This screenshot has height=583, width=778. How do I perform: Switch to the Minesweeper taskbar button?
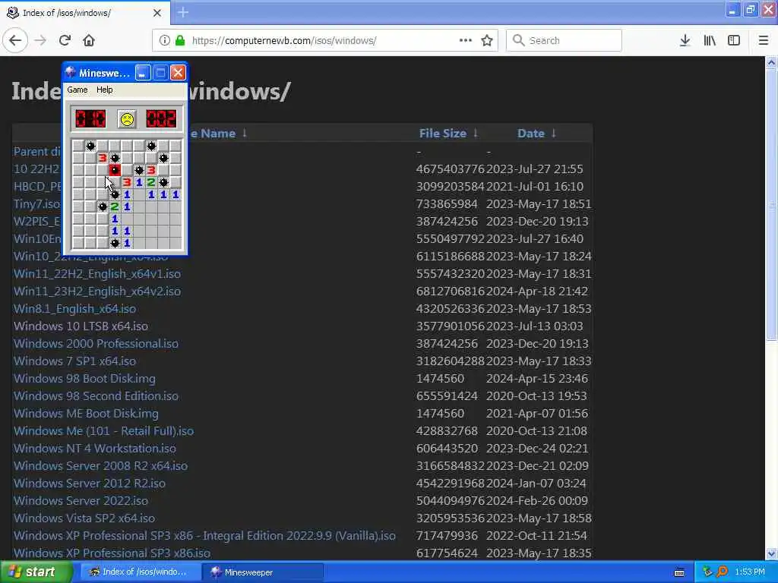click(263, 572)
